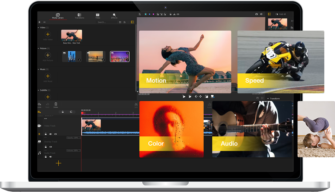Click the Split scissors icon
This screenshot has height=192, width=335.
136,104
